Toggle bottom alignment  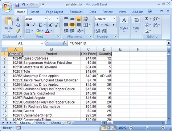click(78, 19)
